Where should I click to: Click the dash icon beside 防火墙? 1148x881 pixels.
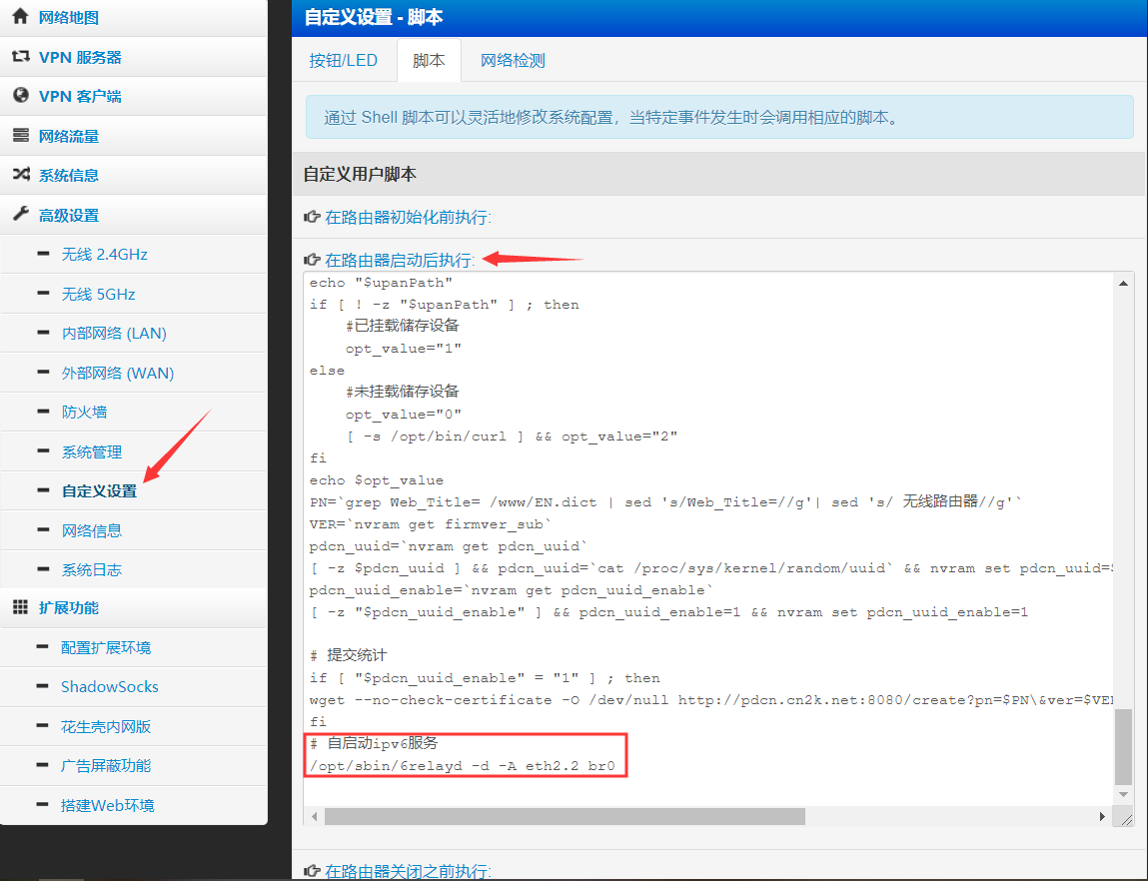pos(43,412)
